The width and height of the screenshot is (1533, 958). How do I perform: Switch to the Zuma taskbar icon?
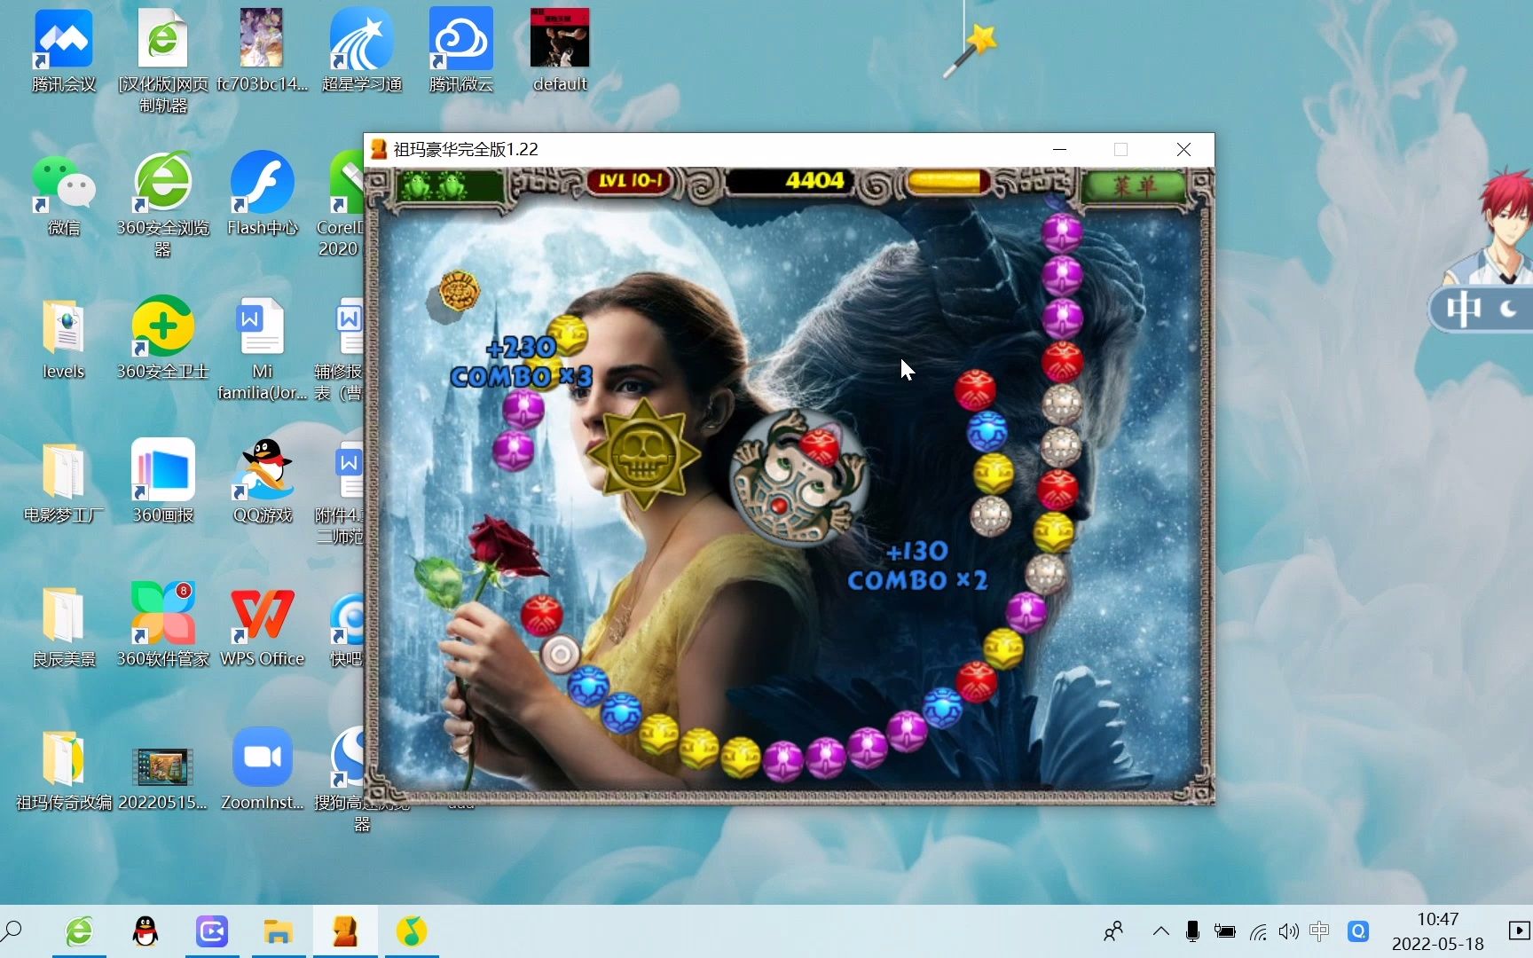(x=345, y=931)
